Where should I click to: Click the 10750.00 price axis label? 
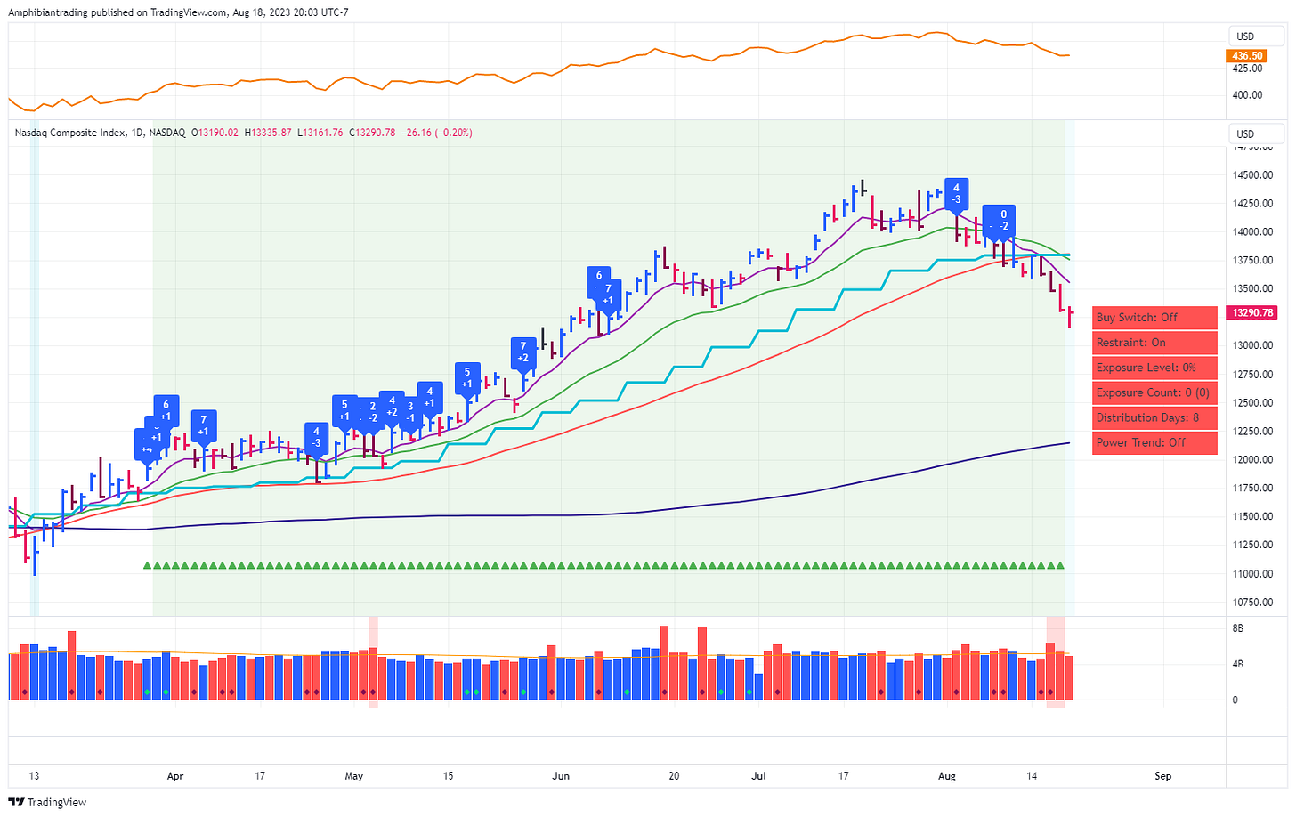coord(1253,603)
